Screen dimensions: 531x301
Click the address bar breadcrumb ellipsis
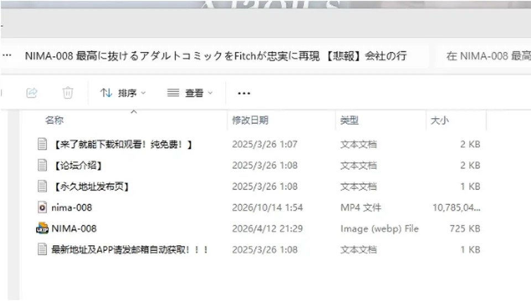[7, 55]
